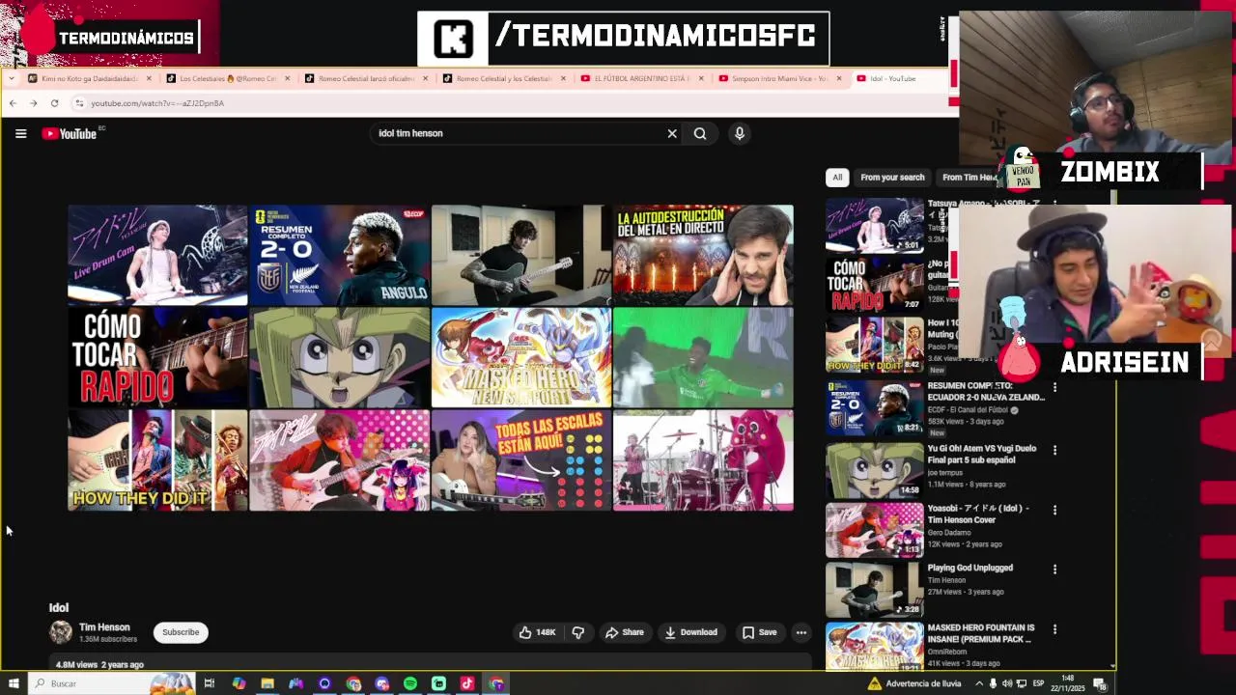The width and height of the screenshot is (1236, 695).
Task: Close the Kimi no Koto ga tab
Action: 149,78
